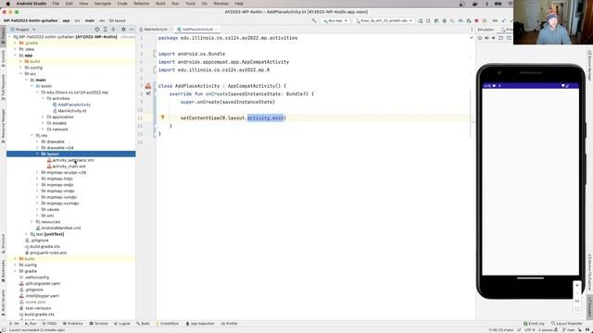
Task: Collapse the activities package
Action: coord(43,99)
